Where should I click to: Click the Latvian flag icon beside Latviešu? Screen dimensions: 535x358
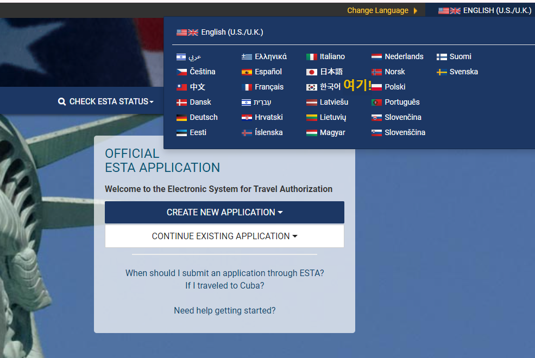[x=311, y=102]
